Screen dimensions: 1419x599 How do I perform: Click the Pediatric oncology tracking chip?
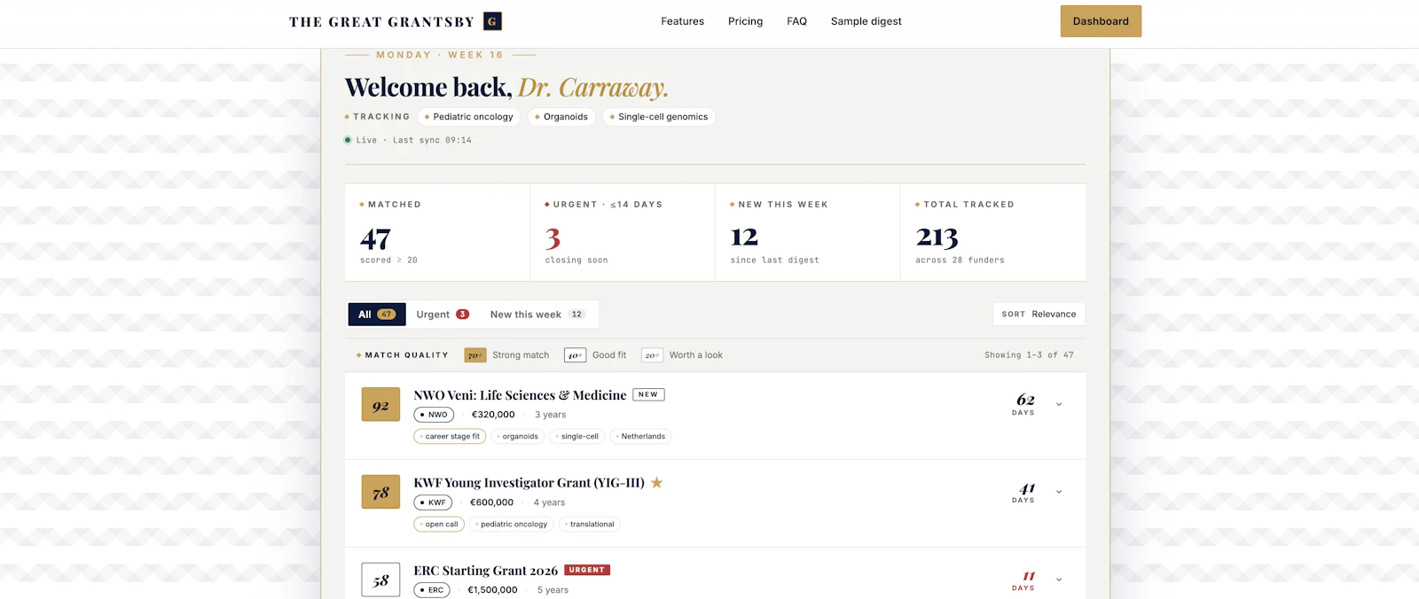(x=469, y=117)
